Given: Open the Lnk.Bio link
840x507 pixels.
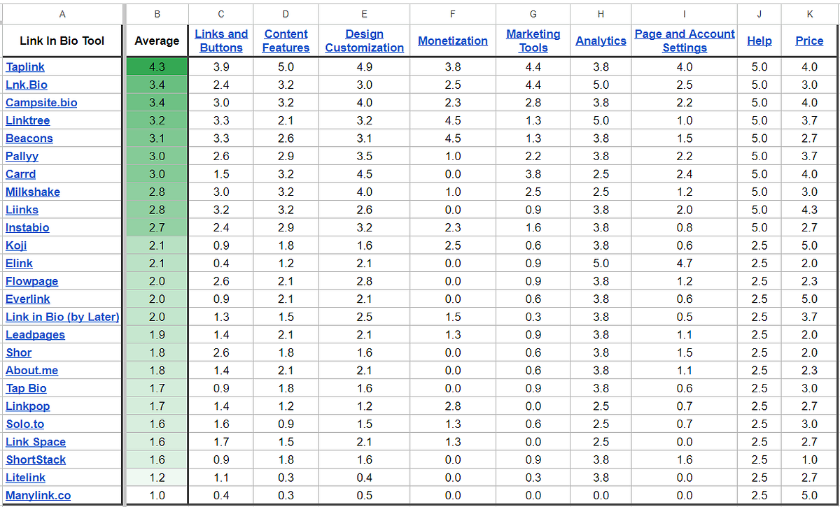Looking at the screenshot, I should (x=27, y=85).
